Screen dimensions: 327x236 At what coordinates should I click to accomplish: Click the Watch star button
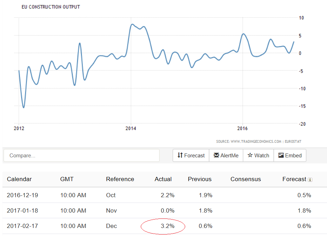tap(258, 156)
